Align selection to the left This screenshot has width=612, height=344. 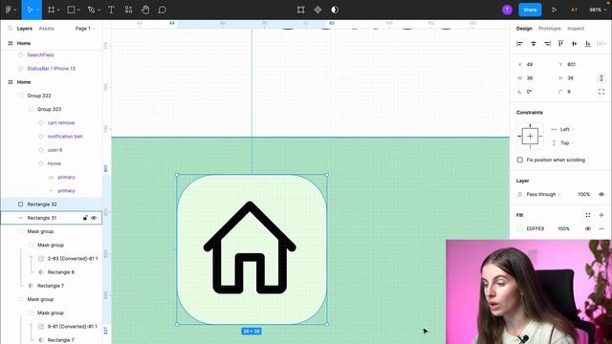[519, 44]
